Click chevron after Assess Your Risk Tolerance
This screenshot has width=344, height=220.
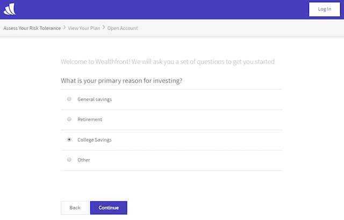coord(64,27)
